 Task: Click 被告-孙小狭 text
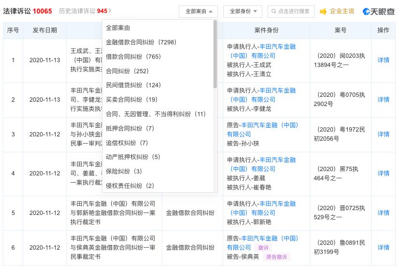243,144
